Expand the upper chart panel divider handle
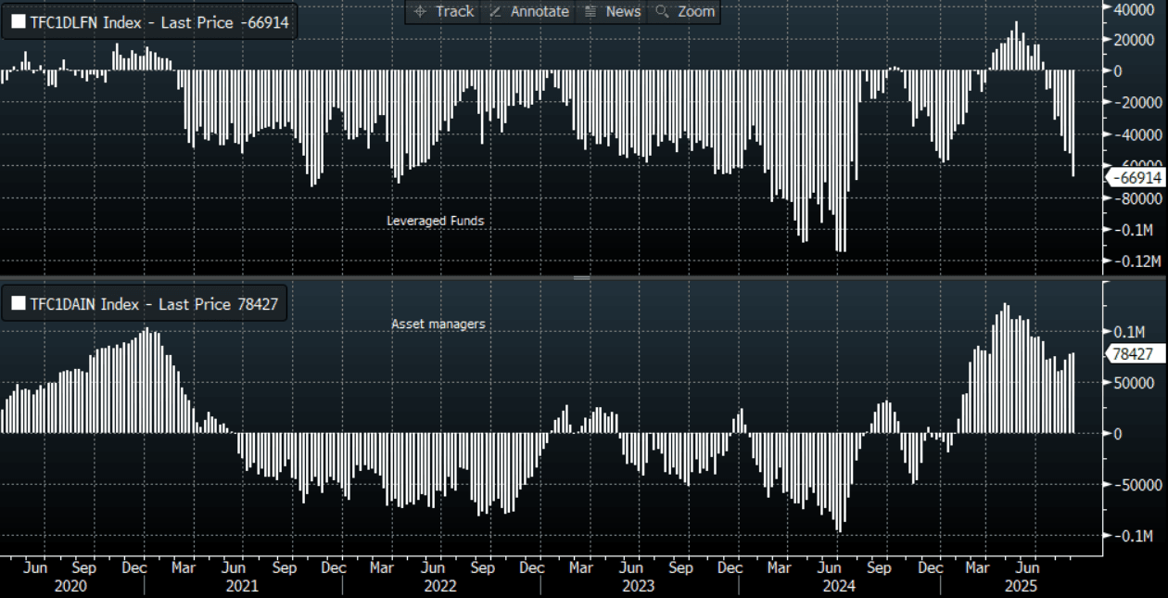The width and height of the screenshot is (1168, 598). tap(581, 277)
